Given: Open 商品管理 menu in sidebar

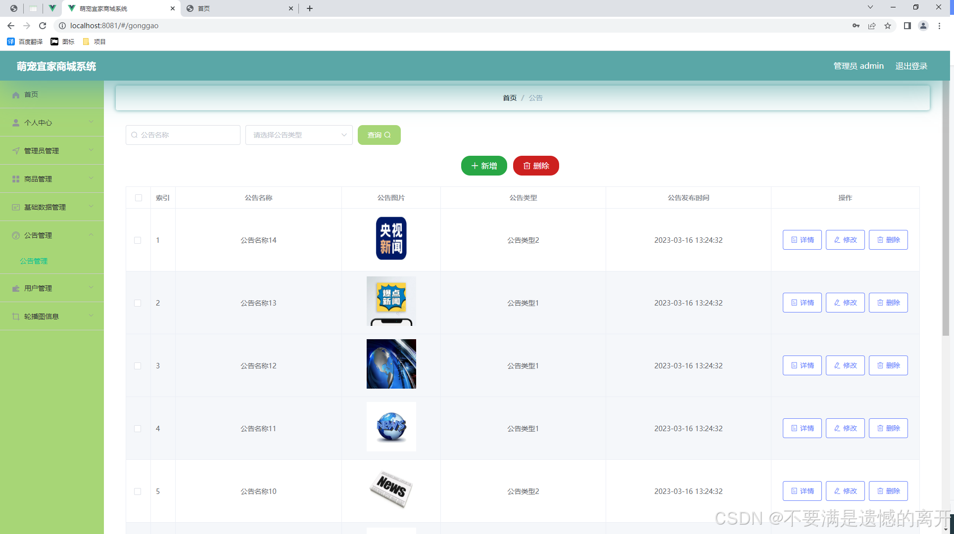Looking at the screenshot, I should (52, 178).
